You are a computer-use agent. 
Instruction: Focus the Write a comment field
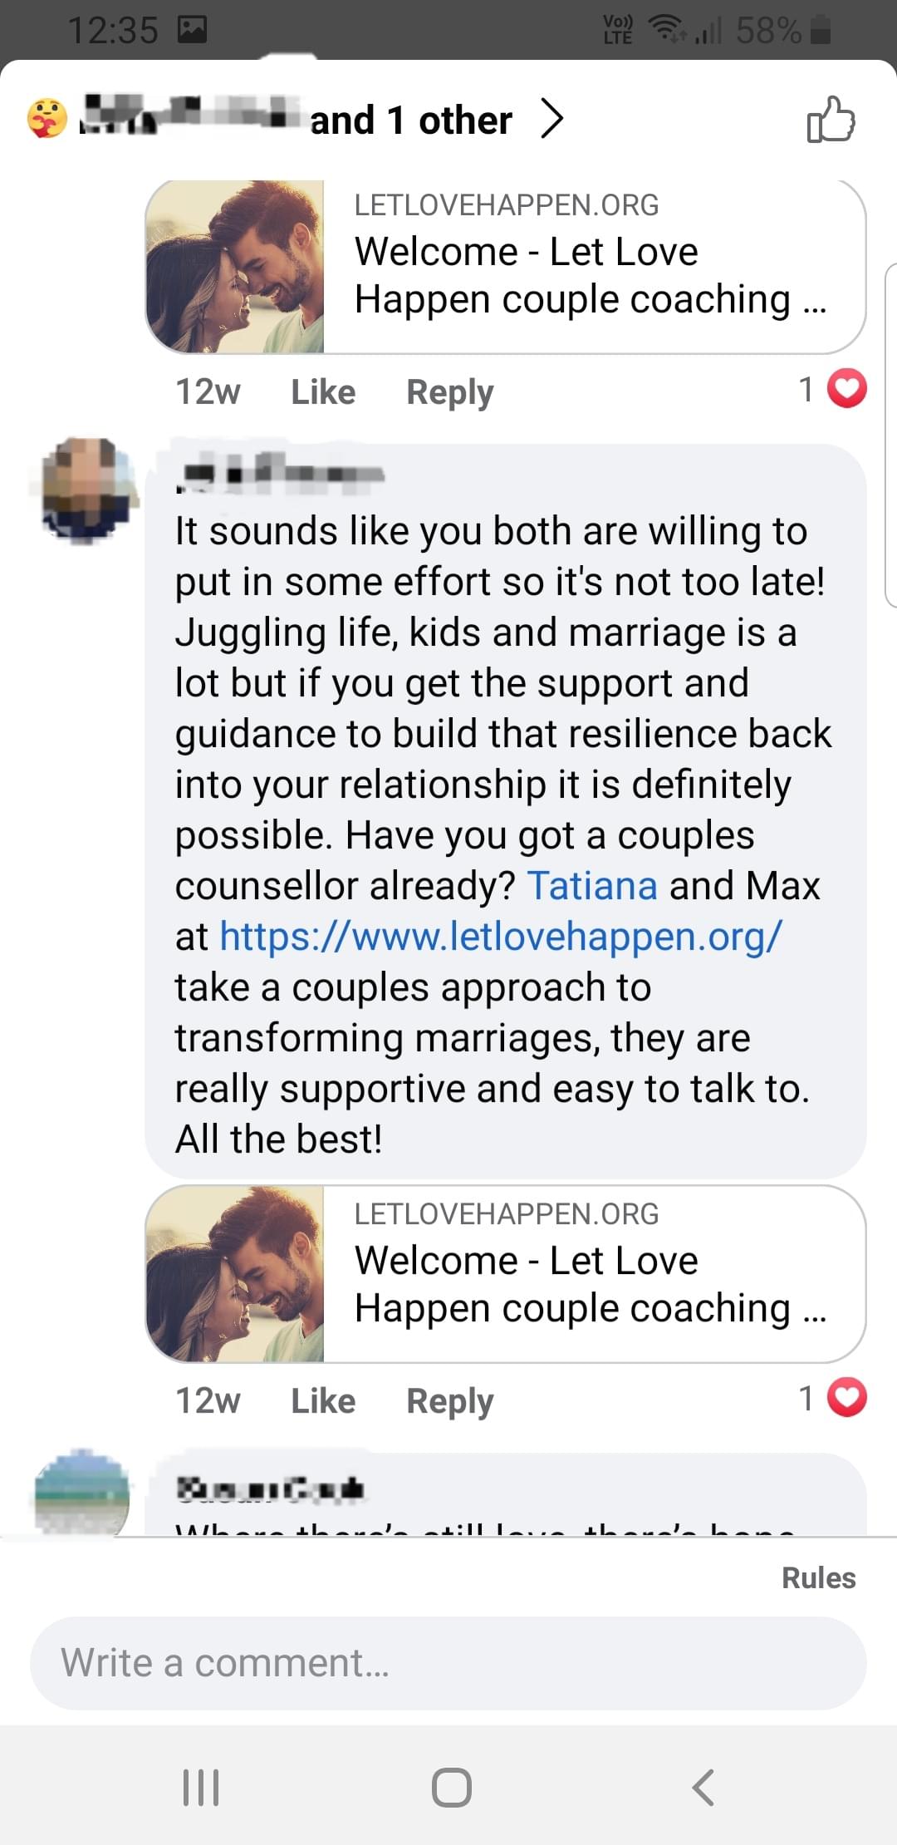point(448,1663)
